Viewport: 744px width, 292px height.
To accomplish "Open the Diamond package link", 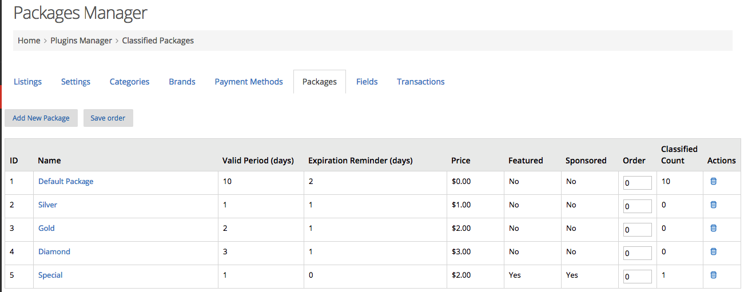I will click(x=54, y=251).
